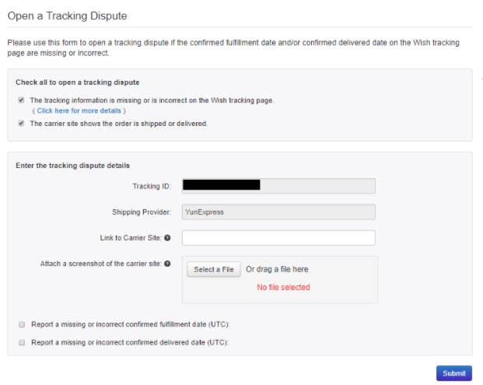Click Enter the tracking dispute details heading
The image size is (483, 385).
[x=73, y=166]
